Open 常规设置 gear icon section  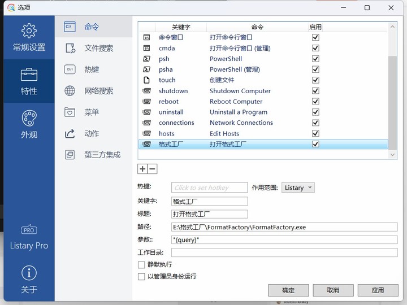[x=29, y=30]
